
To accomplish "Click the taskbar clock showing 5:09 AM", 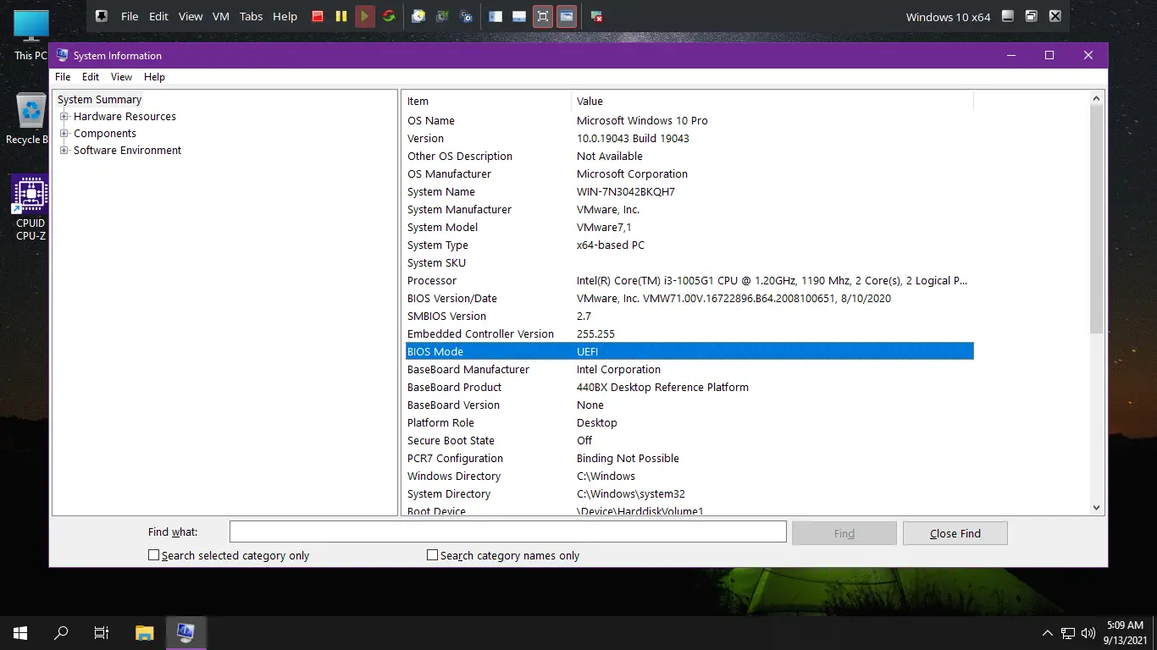I will click(x=1125, y=632).
